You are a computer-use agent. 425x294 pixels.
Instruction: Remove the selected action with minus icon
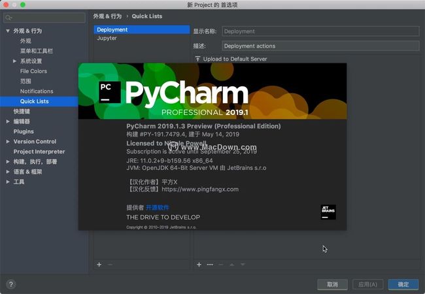click(221, 265)
